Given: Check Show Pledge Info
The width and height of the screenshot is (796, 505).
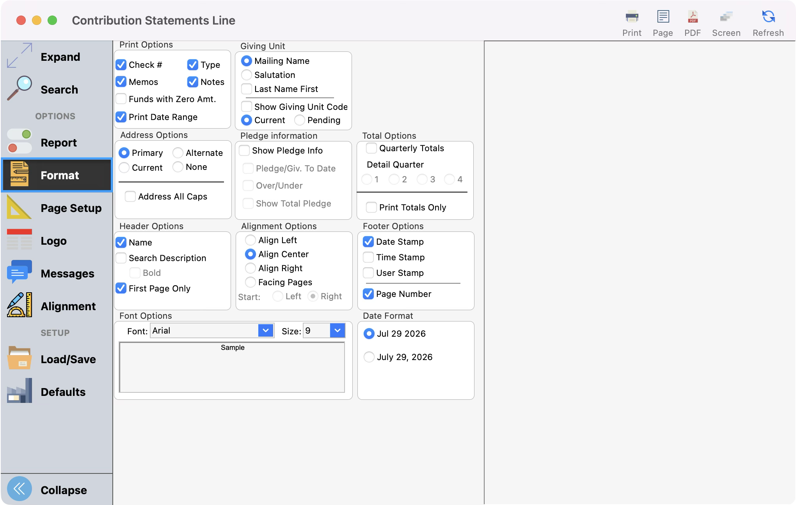Looking at the screenshot, I should [244, 150].
